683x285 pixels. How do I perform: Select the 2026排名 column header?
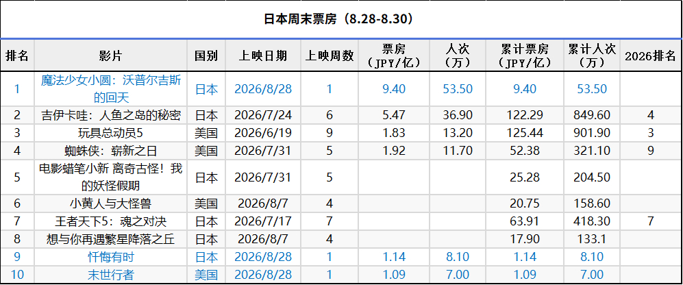650,55
